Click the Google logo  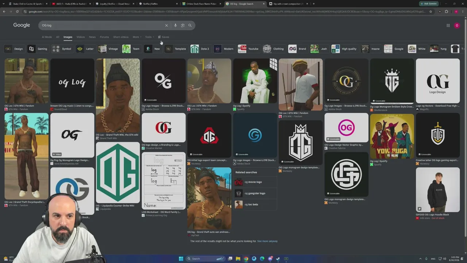(x=22, y=25)
